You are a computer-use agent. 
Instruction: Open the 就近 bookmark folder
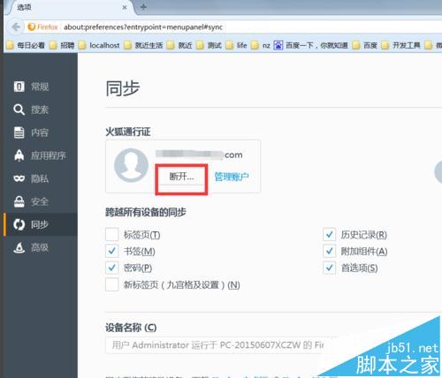click(x=179, y=45)
